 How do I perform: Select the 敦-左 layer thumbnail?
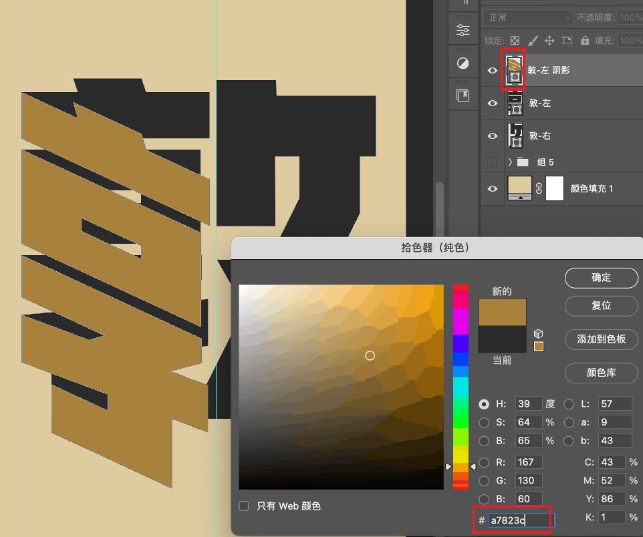(x=515, y=103)
